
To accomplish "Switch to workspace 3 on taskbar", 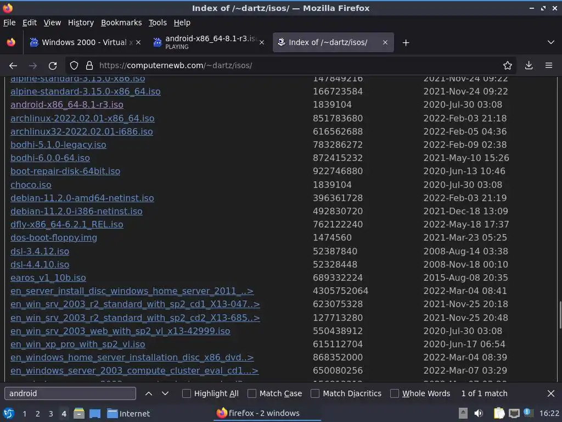I will coord(51,414).
